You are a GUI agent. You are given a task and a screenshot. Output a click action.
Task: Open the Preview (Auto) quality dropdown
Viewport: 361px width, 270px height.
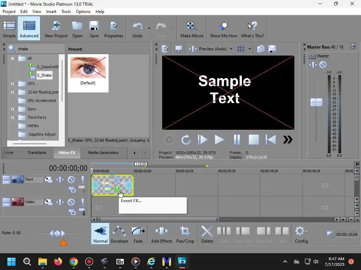(231, 49)
